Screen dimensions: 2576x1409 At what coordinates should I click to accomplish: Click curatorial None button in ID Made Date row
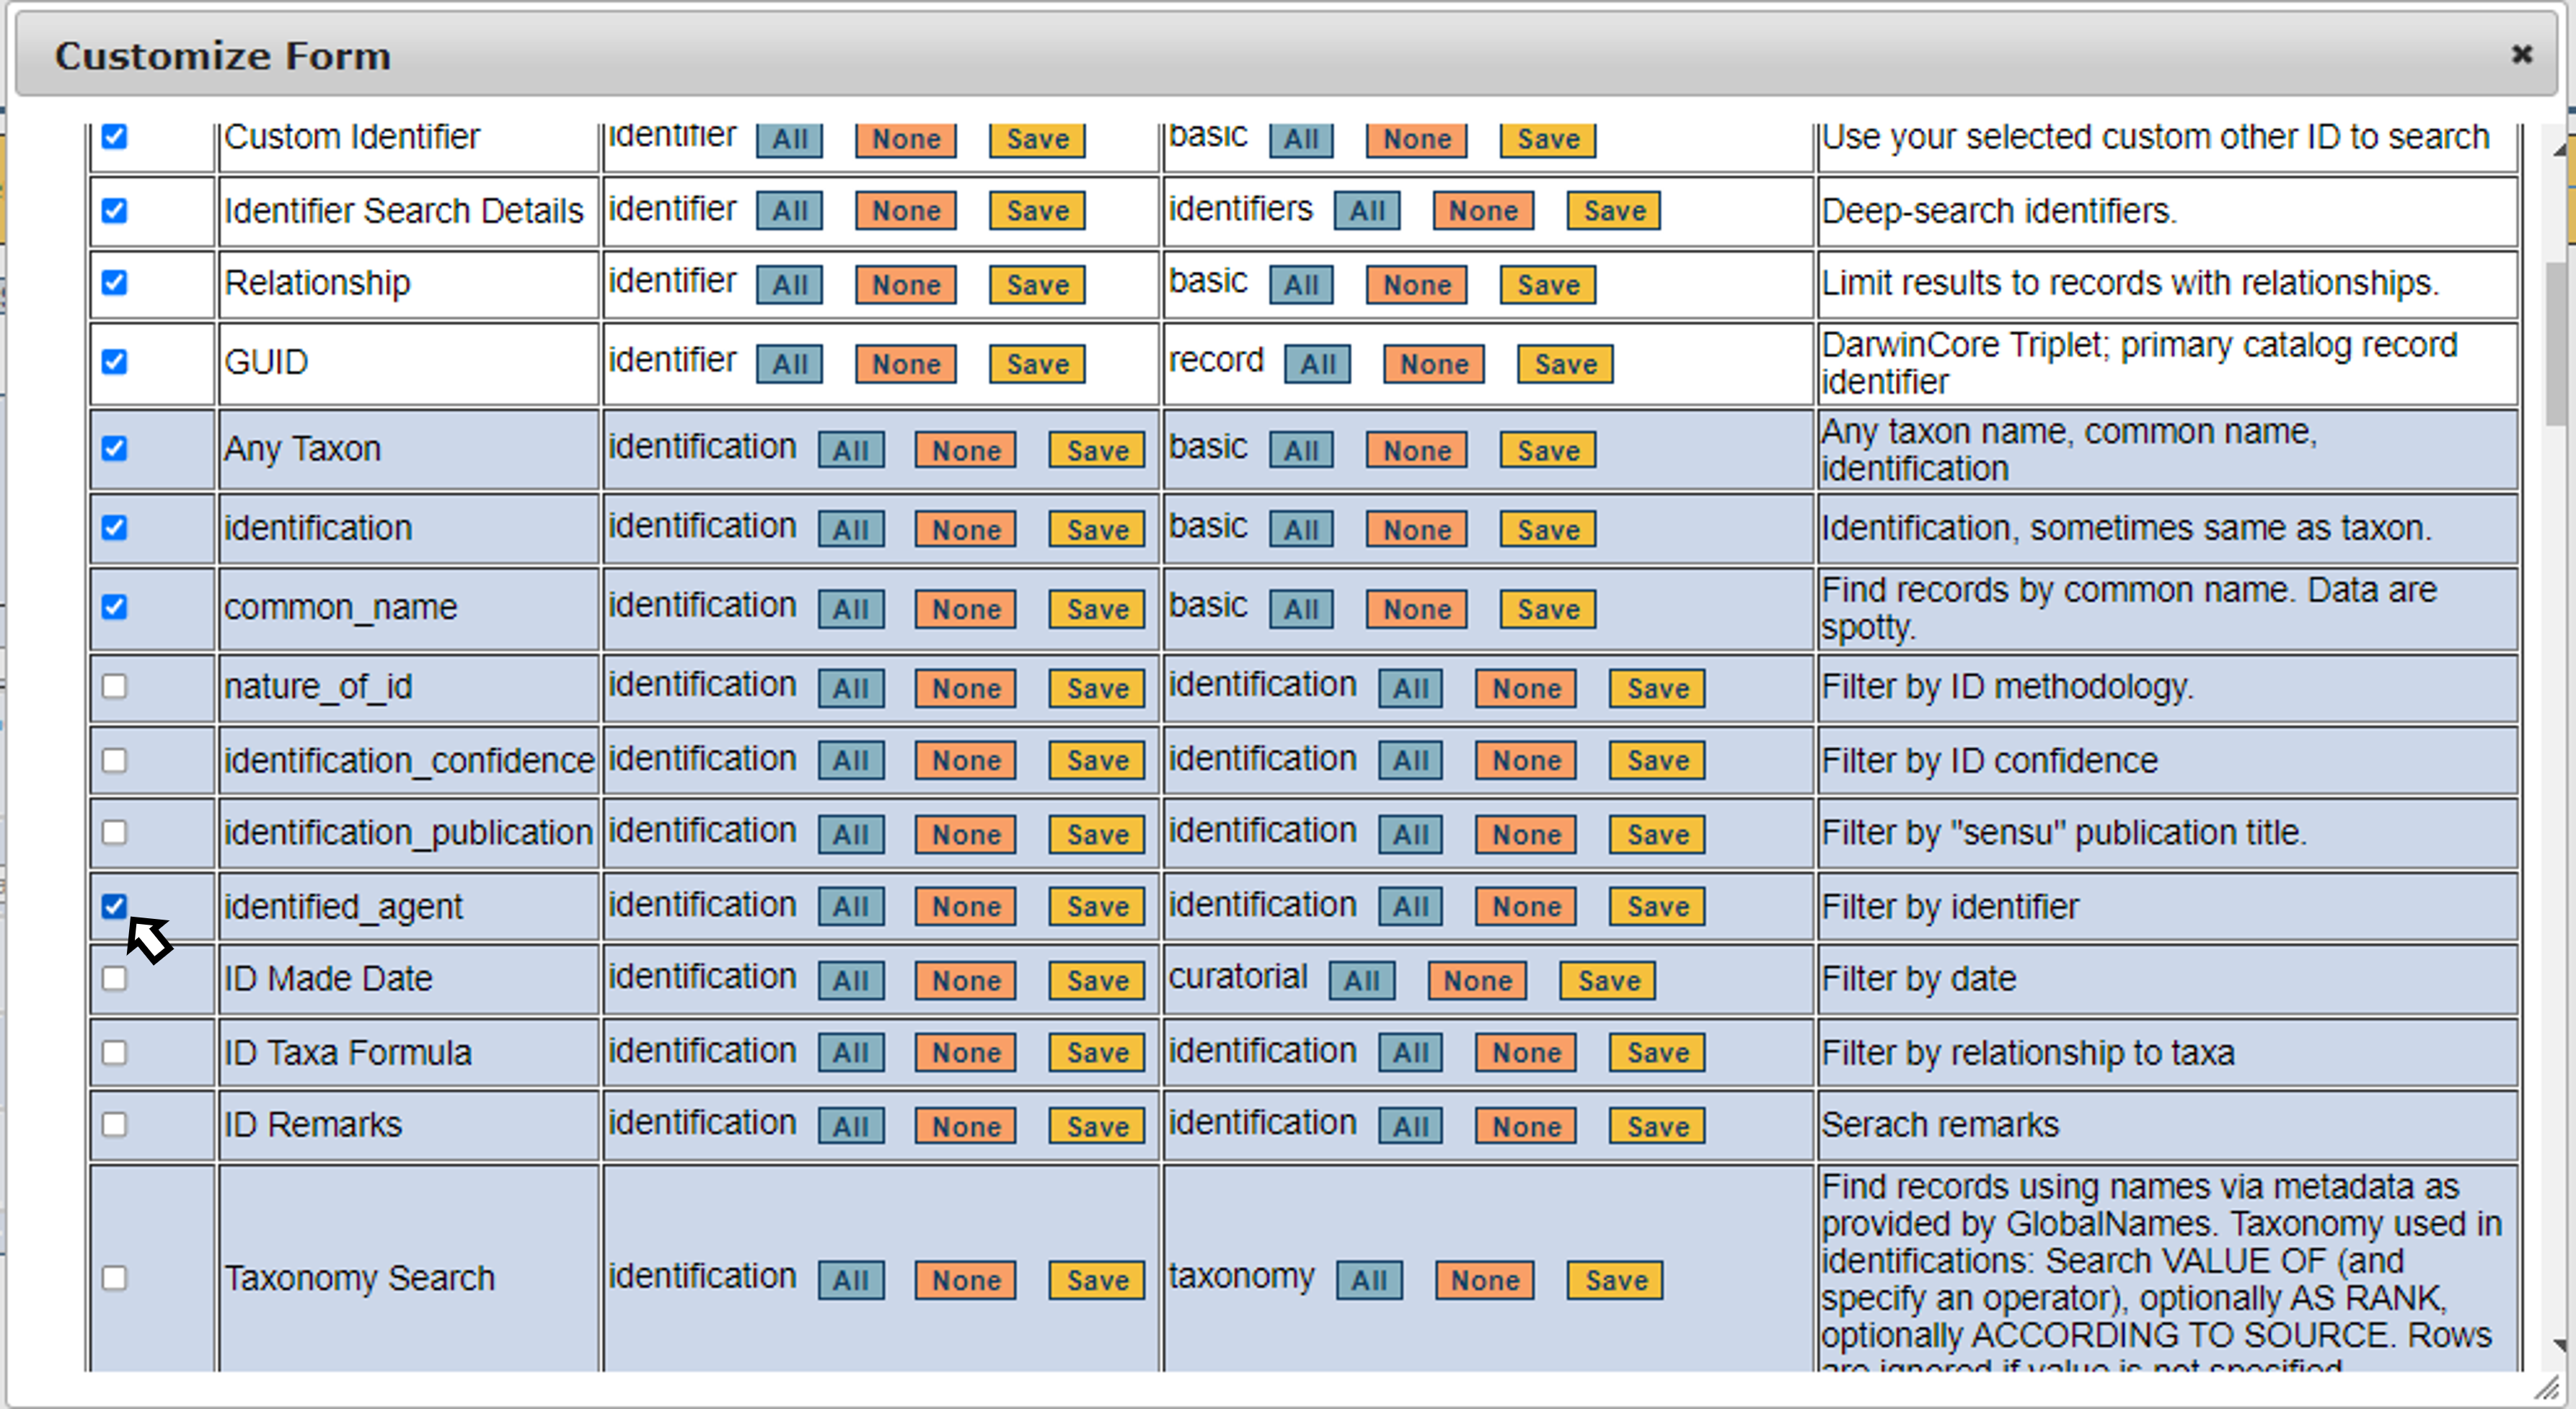(x=1477, y=980)
